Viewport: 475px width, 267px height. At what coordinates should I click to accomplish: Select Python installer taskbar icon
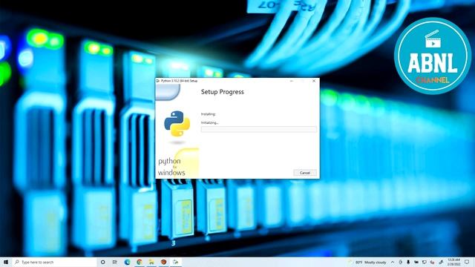[x=176, y=262]
